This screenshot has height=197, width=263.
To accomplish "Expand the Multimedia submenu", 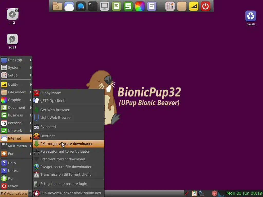I will click(16, 146).
